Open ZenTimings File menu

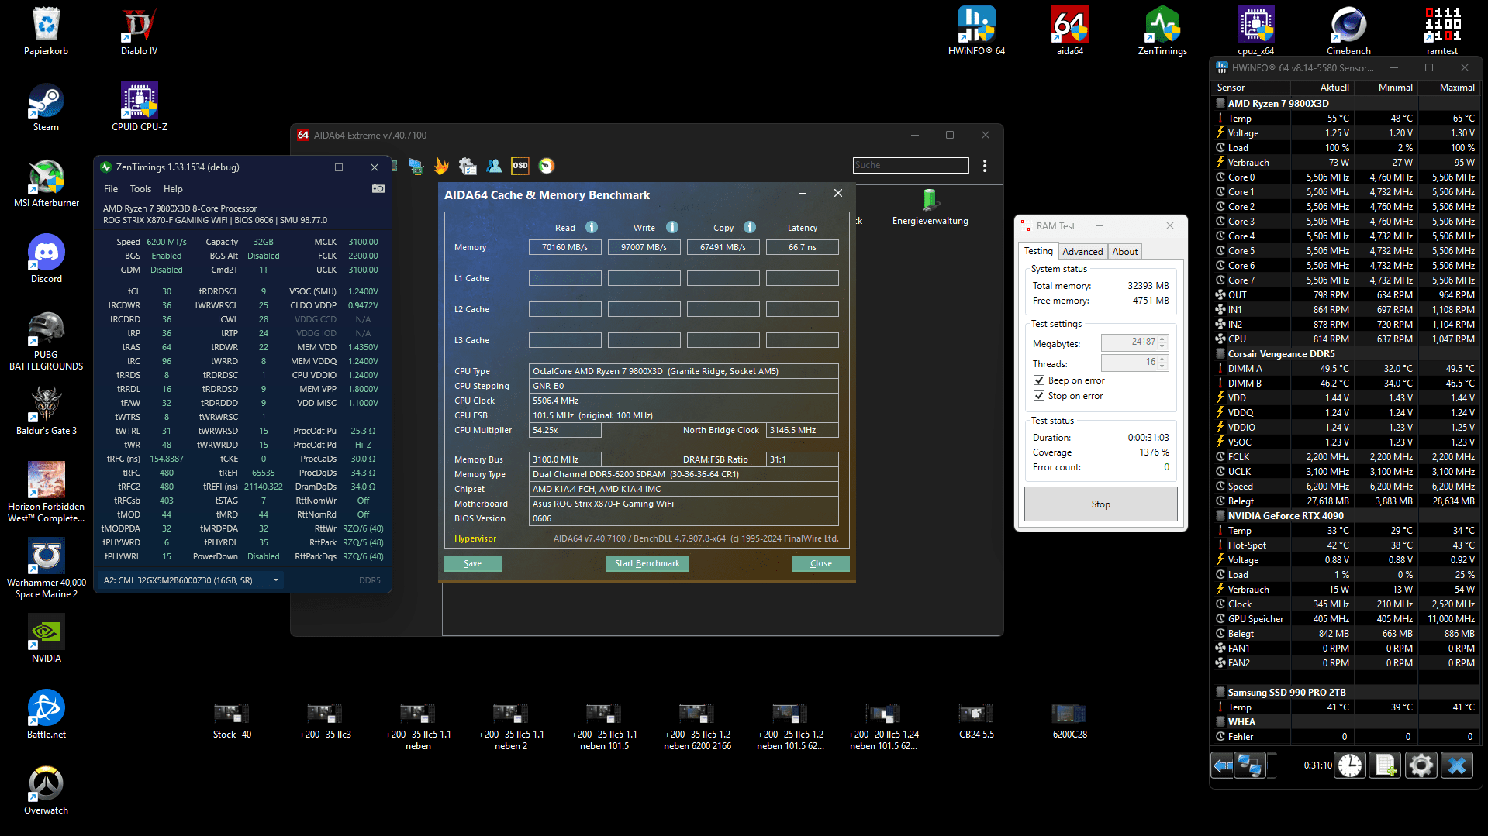111,189
